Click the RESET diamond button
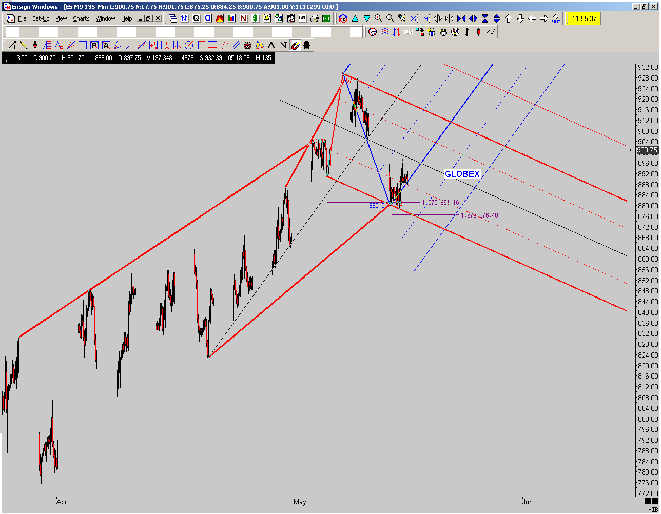The width and height of the screenshot is (661, 514). (x=556, y=18)
